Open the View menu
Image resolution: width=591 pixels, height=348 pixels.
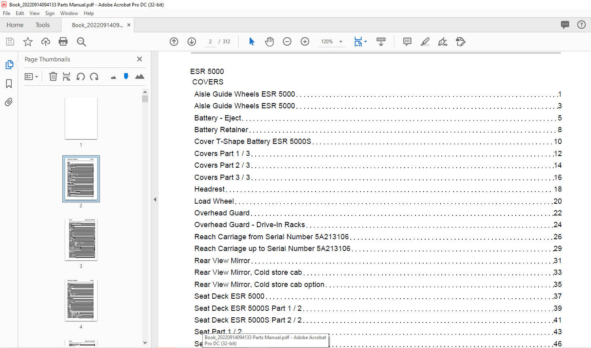coord(34,13)
